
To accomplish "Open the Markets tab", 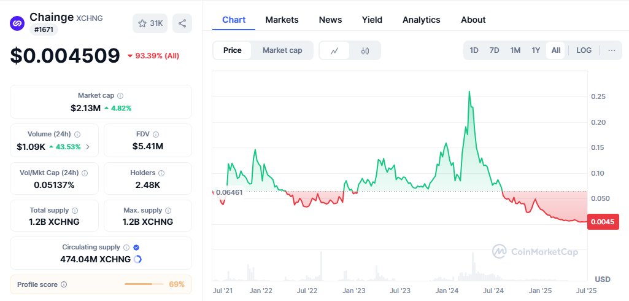I will coord(282,20).
